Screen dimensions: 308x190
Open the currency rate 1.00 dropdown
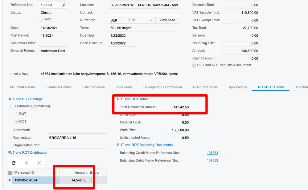pyautogui.click(x=151, y=20)
